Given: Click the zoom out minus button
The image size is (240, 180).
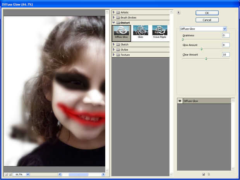Looking at the screenshot, I should pyautogui.click(x=6, y=174).
